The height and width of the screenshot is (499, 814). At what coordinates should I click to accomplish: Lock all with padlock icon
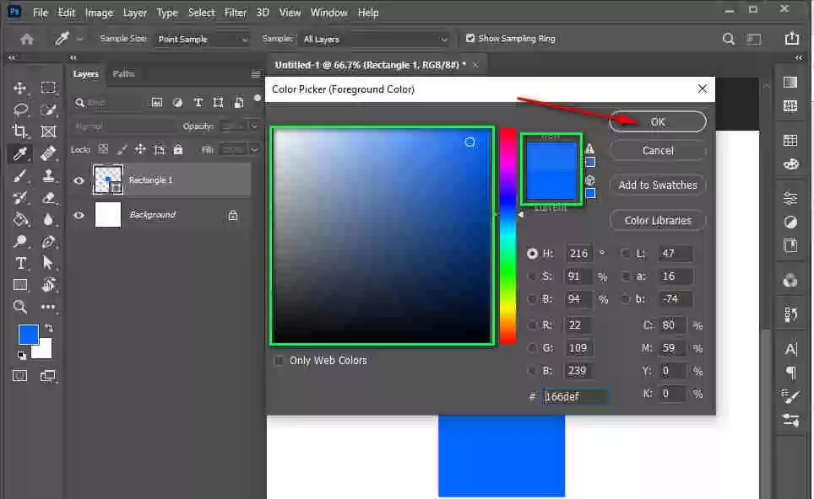coord(178,150)
